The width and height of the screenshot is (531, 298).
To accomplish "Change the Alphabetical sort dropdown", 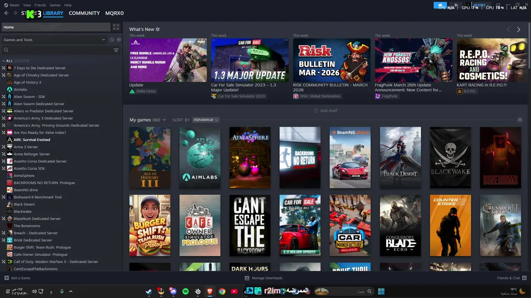I will pos(206,120).
